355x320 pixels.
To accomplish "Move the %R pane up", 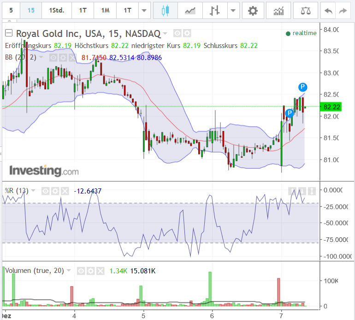I will pos(292,191).
